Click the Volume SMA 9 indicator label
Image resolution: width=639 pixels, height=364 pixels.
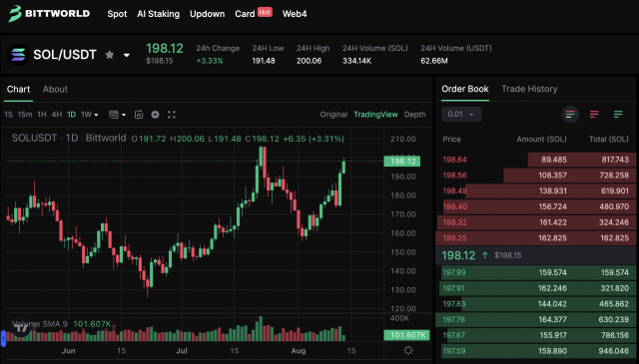point(40,324)
